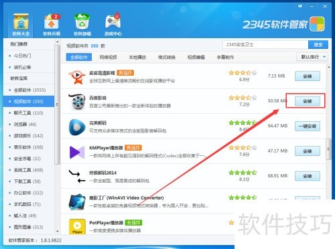The image size is (335, 249).
Task: Open the 软件升级 update icon
Action: click(x=52, y=25)
